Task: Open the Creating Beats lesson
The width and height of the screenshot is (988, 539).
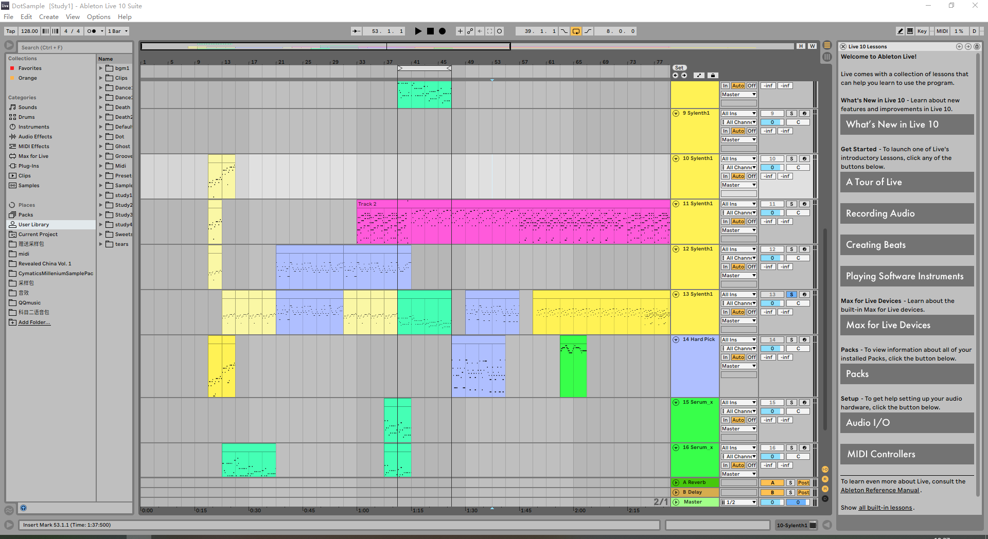Action: point(907,245)
